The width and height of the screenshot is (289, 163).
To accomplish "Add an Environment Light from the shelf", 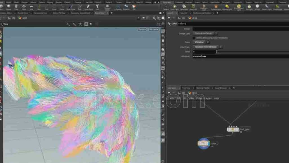I will click(239, 7).
